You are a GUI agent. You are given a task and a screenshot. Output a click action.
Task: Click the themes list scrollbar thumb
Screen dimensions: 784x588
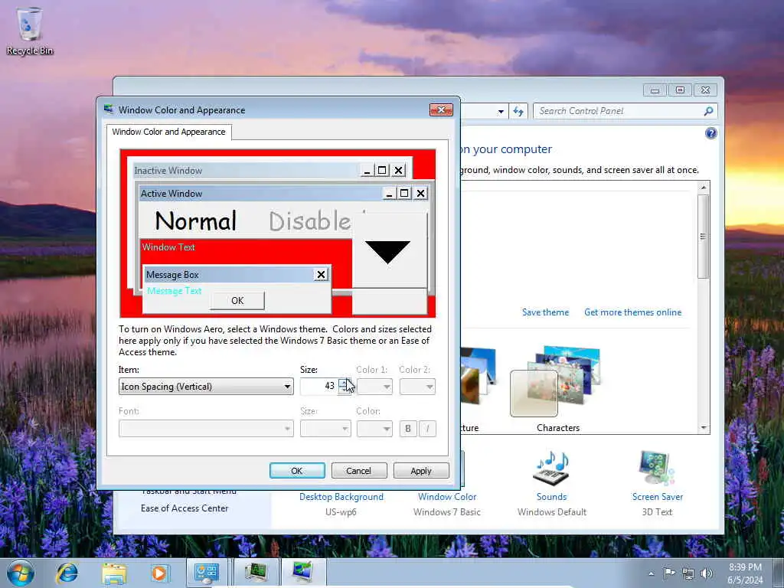[x=704, y=237]
